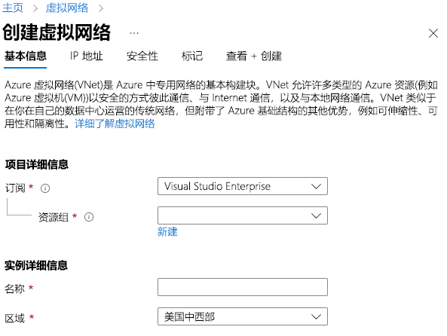Show info tooltip icon next to 订阅
Image resolution: width=447 pixels, height=336 pixels.
click(x=45, y=188)
